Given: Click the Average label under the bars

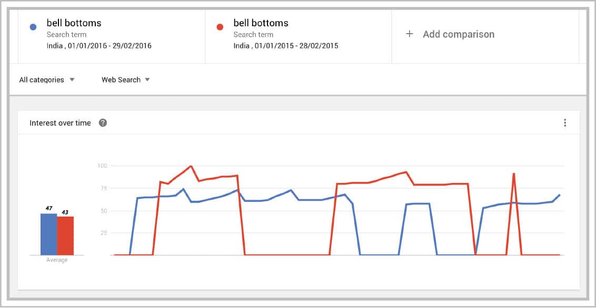Looking at the screenshot, I should point(57,260).
